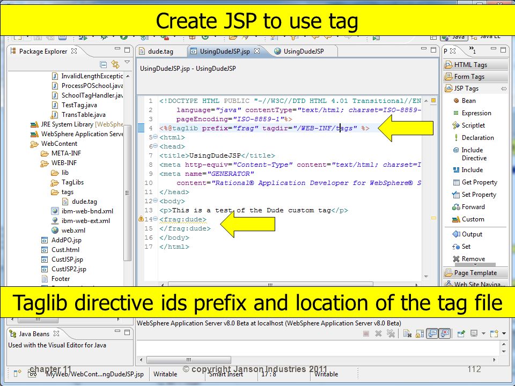Close the Palette view tab
The width and height of the screenshot is (515, 386).
(453, 51)
